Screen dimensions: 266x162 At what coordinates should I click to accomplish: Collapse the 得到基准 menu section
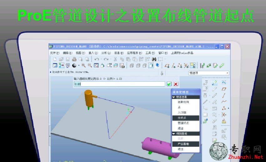point(174,134)
